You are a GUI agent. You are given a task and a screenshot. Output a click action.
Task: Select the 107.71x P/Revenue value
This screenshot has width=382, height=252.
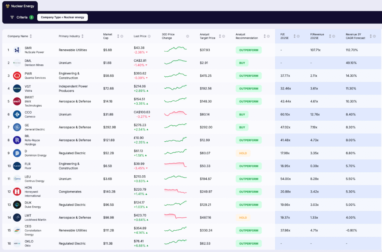[x=315, y=50]
